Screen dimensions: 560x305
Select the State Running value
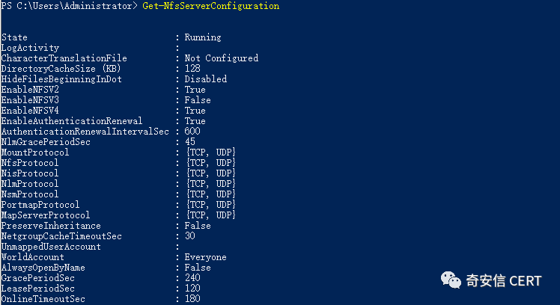202,37
